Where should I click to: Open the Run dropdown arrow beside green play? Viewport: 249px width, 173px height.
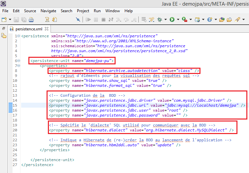pos(177,20)
